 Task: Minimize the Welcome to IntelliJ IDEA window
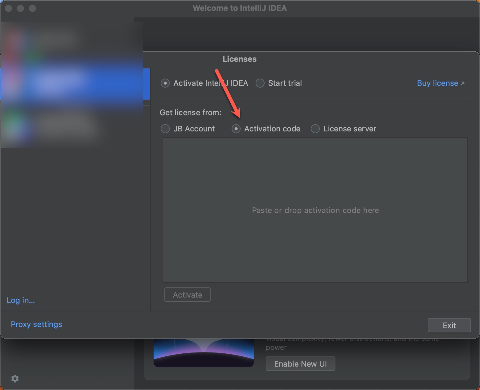(20, 8)
